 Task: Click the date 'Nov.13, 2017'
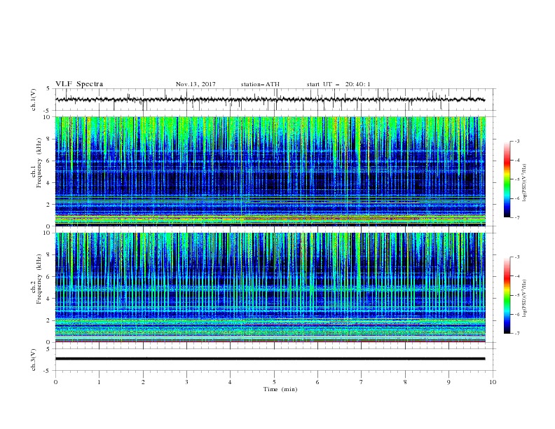(x=196, y=84)
